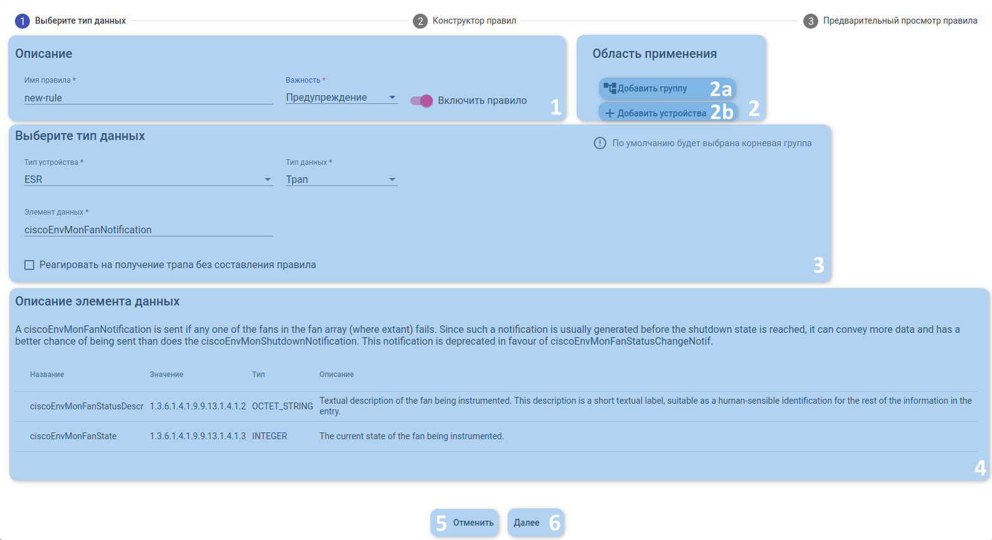Check Реагировать на получение трапа без составления правила
The height and width of the screenshot is (540, 992).
pyautogui.click(x=29, y=265)
